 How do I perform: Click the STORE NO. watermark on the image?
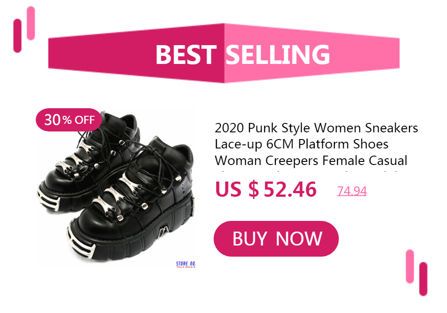click(186, 265)
